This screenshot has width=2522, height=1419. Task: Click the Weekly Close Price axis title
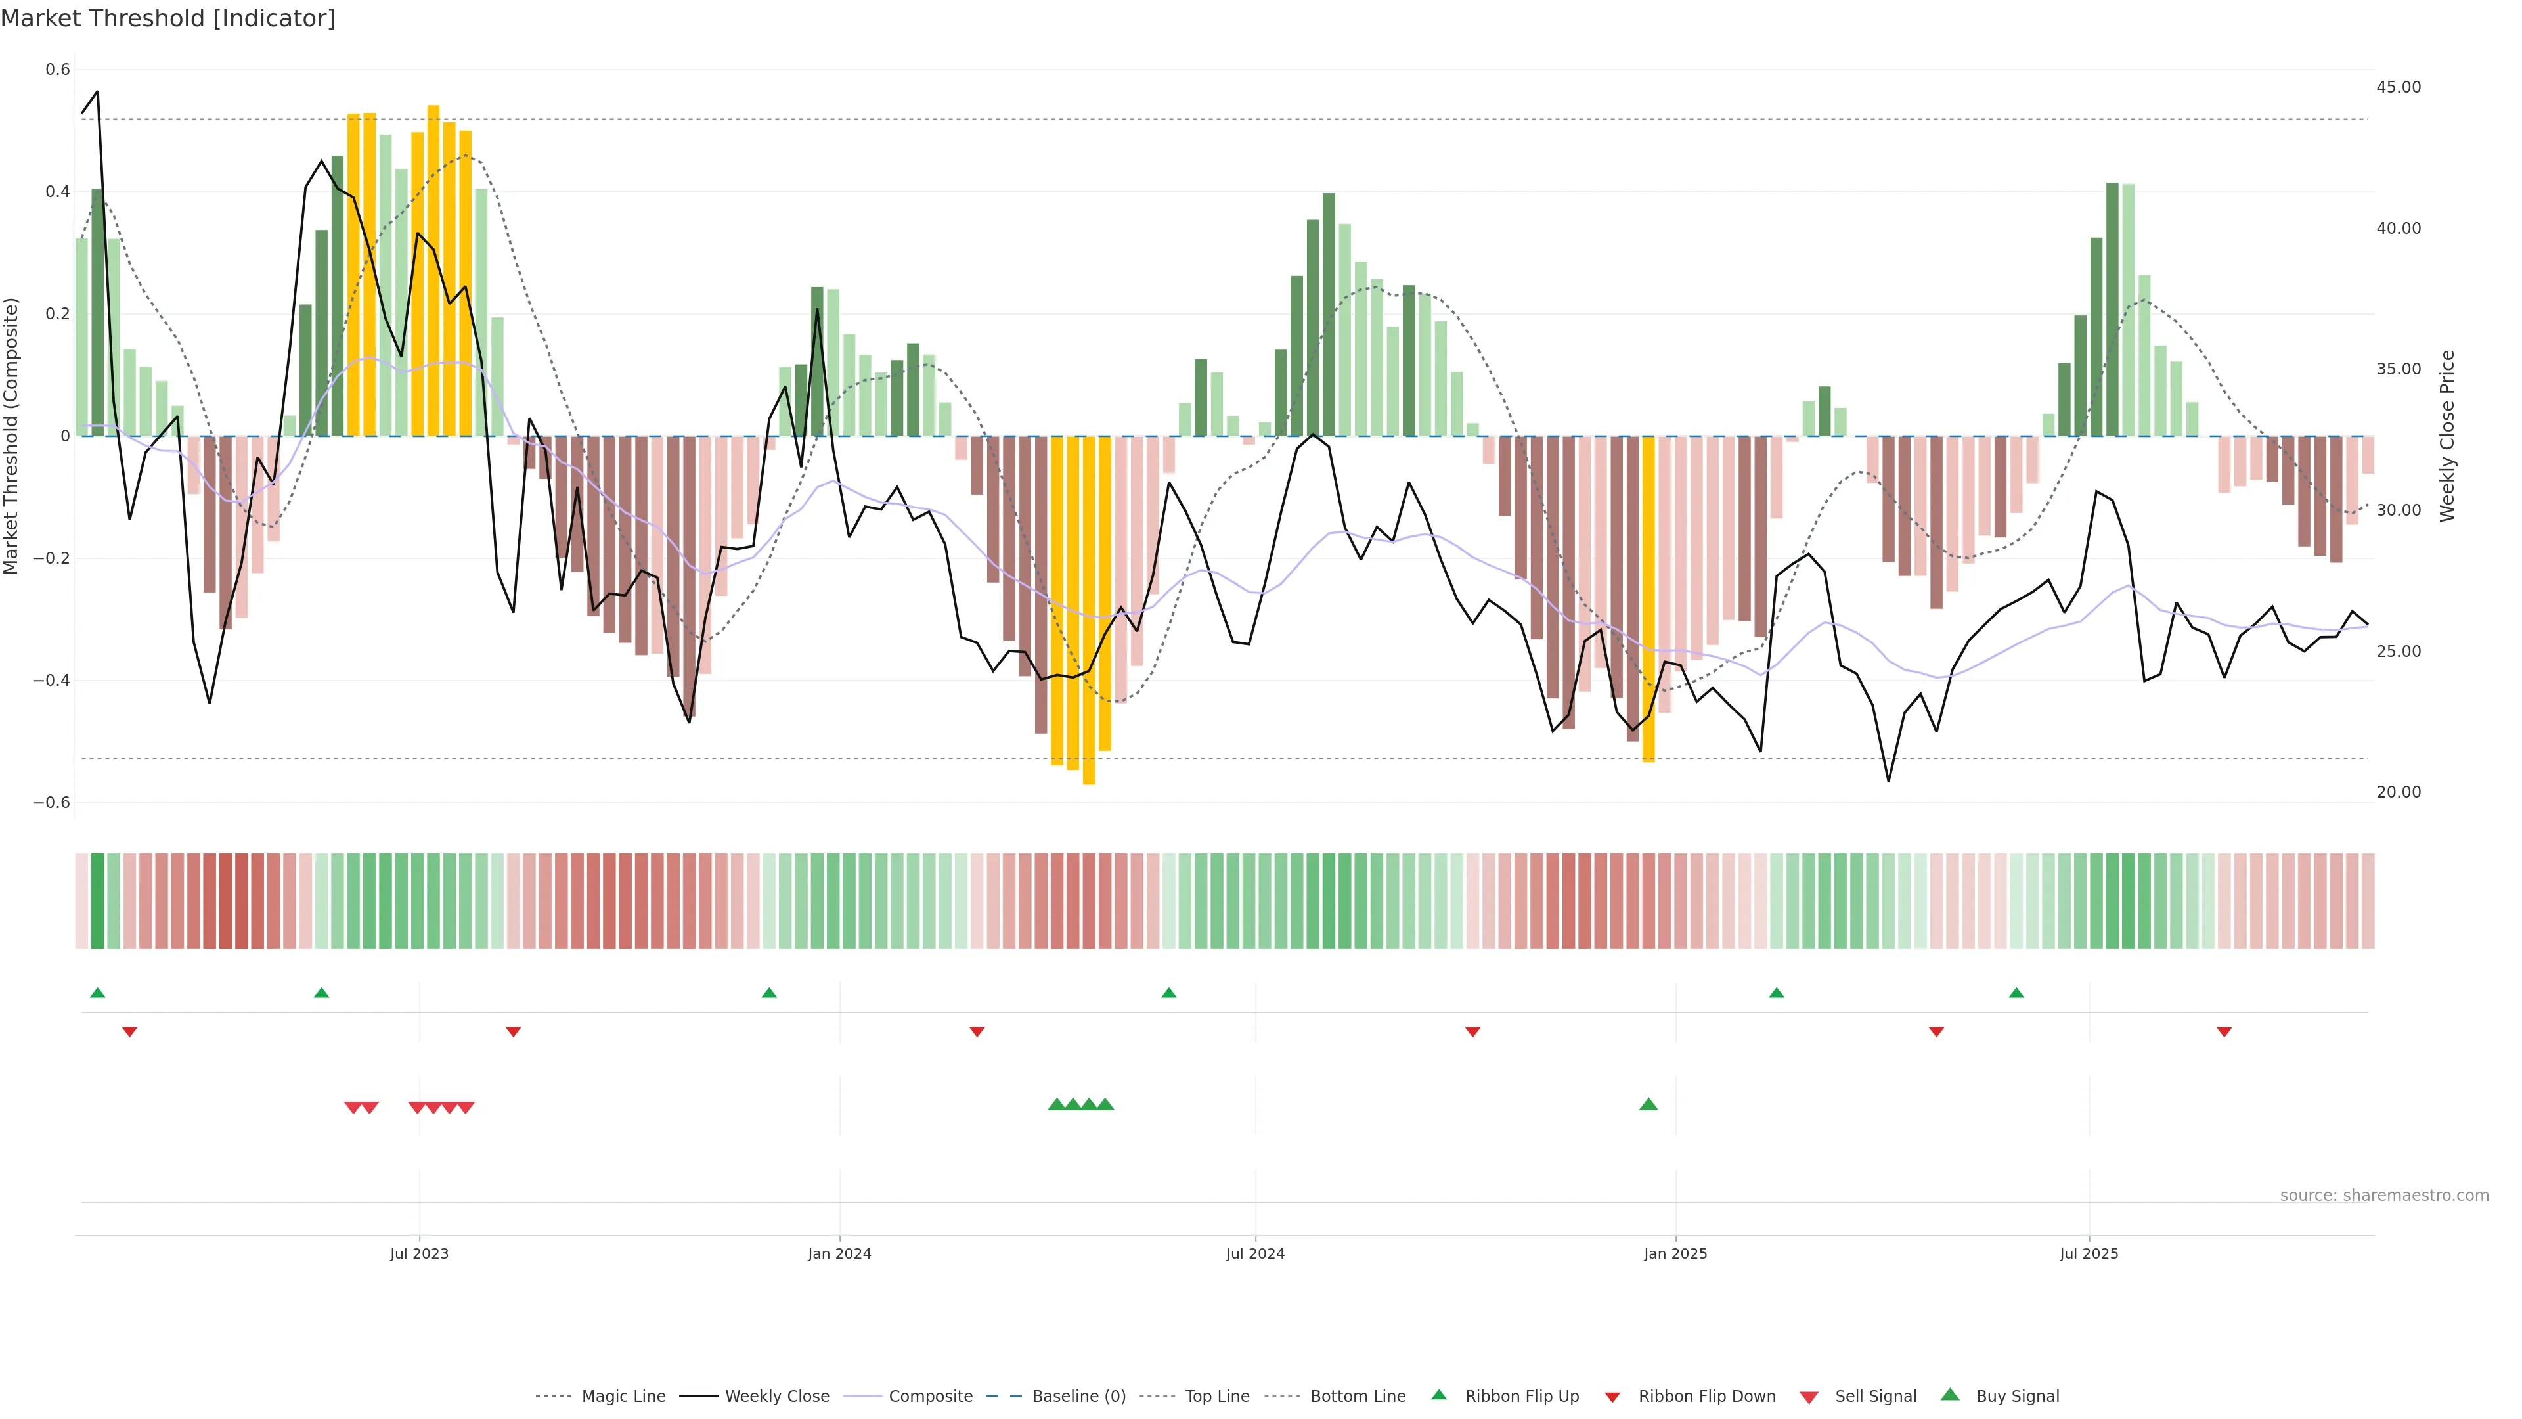coord(2446,436)
